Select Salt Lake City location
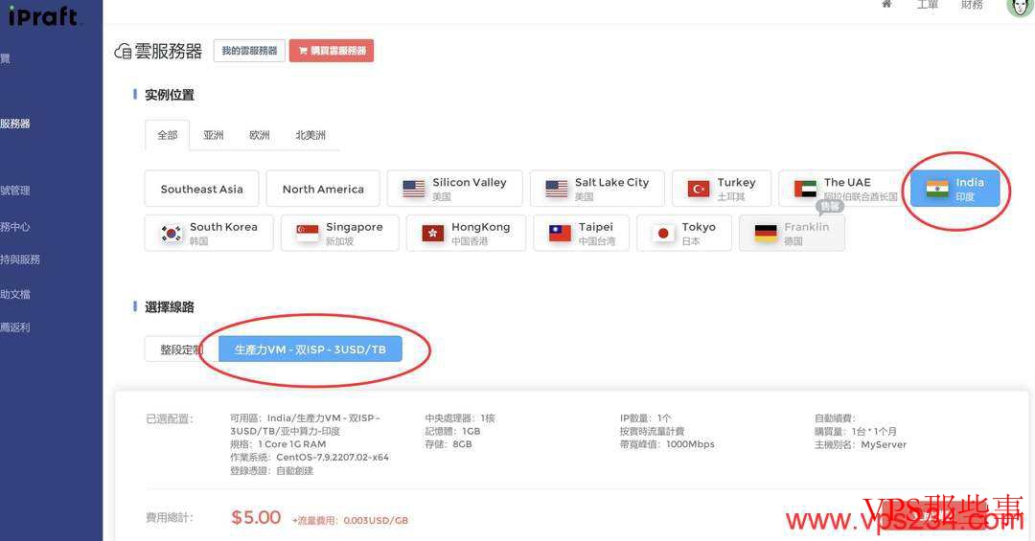 click(597, 189)
